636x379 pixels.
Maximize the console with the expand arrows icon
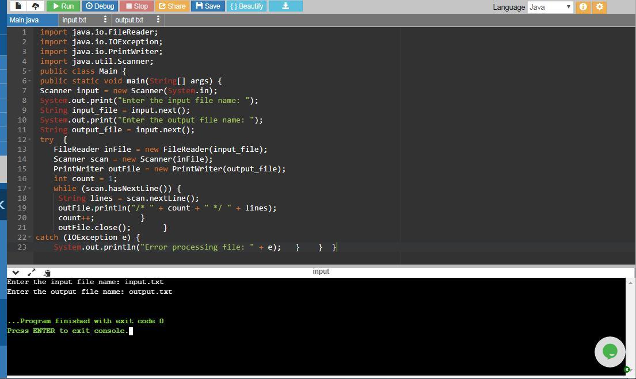32,273
